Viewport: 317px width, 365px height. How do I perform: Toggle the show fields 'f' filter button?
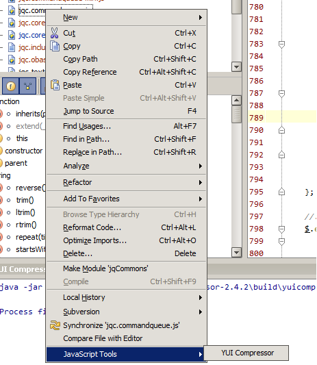[11, 86]
